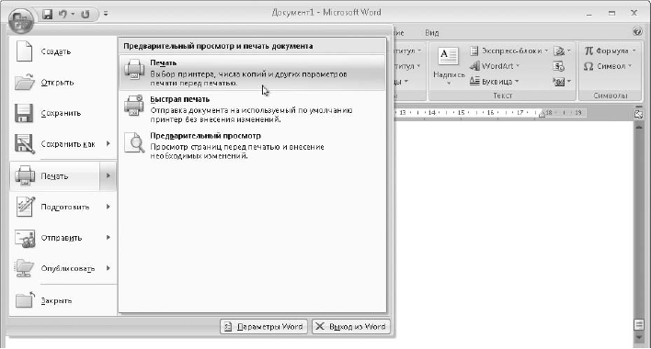
Task: Click the Параметры Word button
Action: coord(264,327)
